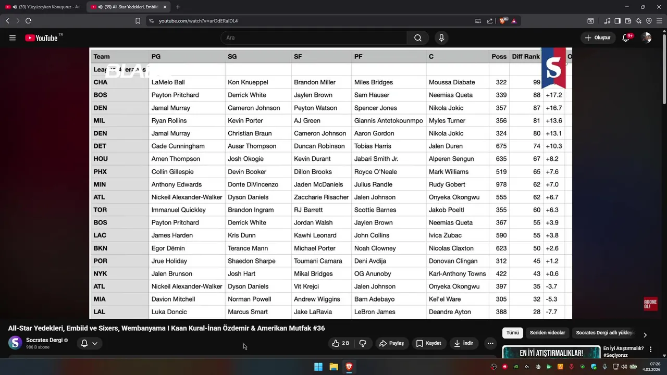This screenshot has height=375, width=667.
Task: Go back with the browser back arrow
Action: [7, 21]
